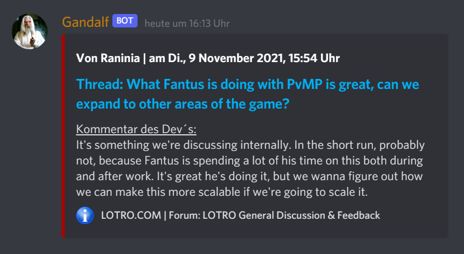The height and width of the screenshot is (254, 464).
Task: Click the red accent bar of the embed
Action: point(63,135)
